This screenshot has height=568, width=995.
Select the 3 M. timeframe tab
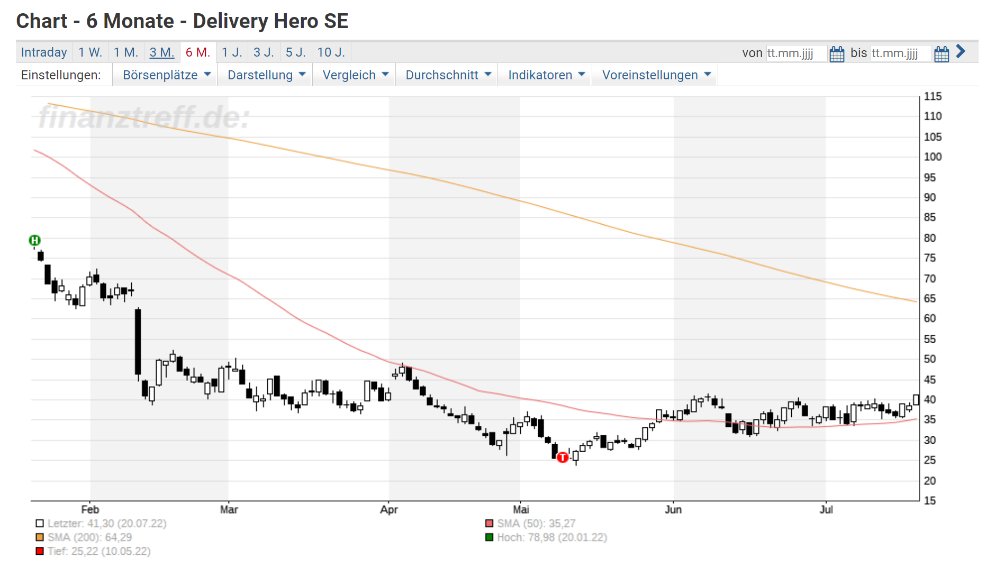coord(162,52)
